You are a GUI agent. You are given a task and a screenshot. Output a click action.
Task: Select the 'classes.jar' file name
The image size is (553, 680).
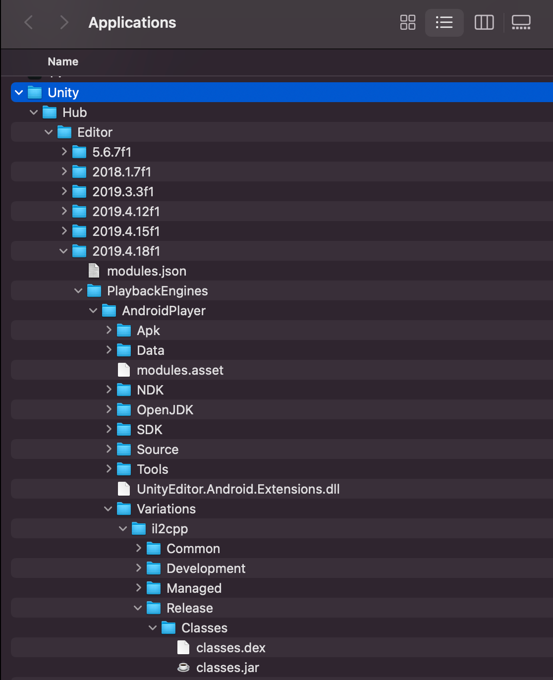tap(227, 668)
